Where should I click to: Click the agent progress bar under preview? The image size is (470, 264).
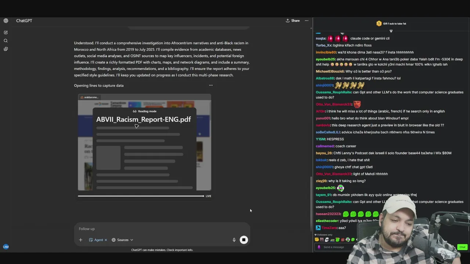(141, 196)
